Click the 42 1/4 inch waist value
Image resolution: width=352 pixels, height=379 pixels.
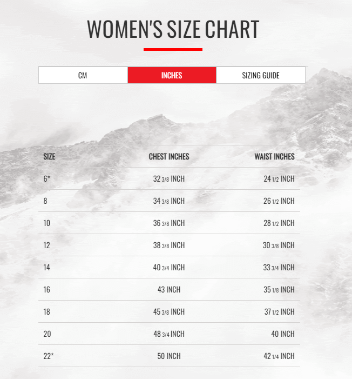279,356
